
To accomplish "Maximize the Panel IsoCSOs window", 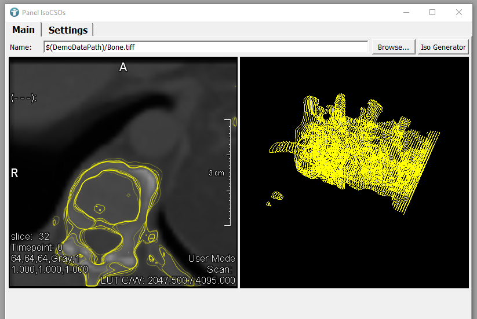I will pos(432,12).
